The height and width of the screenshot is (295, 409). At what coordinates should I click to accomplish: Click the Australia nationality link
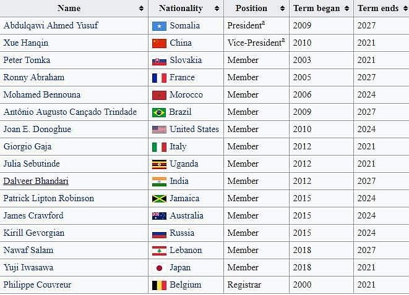pyautogui.click(x=186, y=216)
